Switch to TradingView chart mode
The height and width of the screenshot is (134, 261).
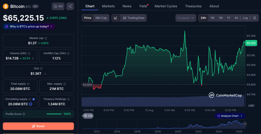(x=134, y=18)
